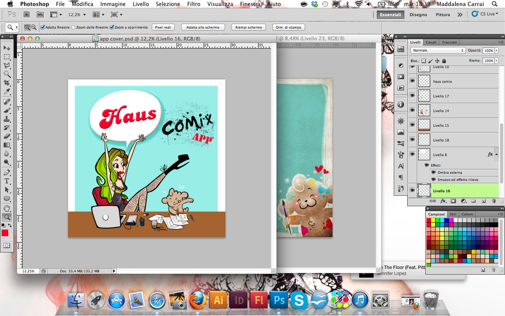
Task: Click the Dim. di stampa button
Action: pos(288,27)
